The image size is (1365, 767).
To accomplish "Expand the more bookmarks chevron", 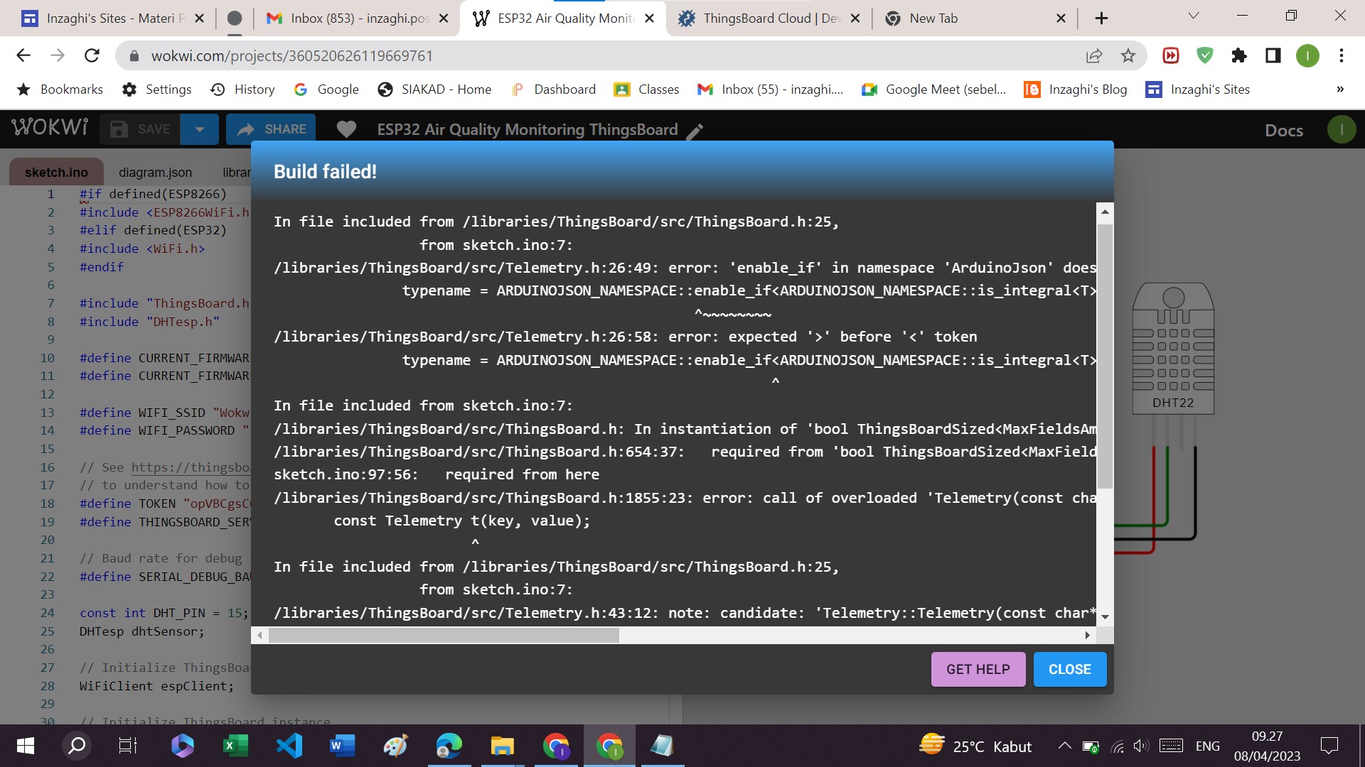I will pyautogui.click(x=1339, y=89).
